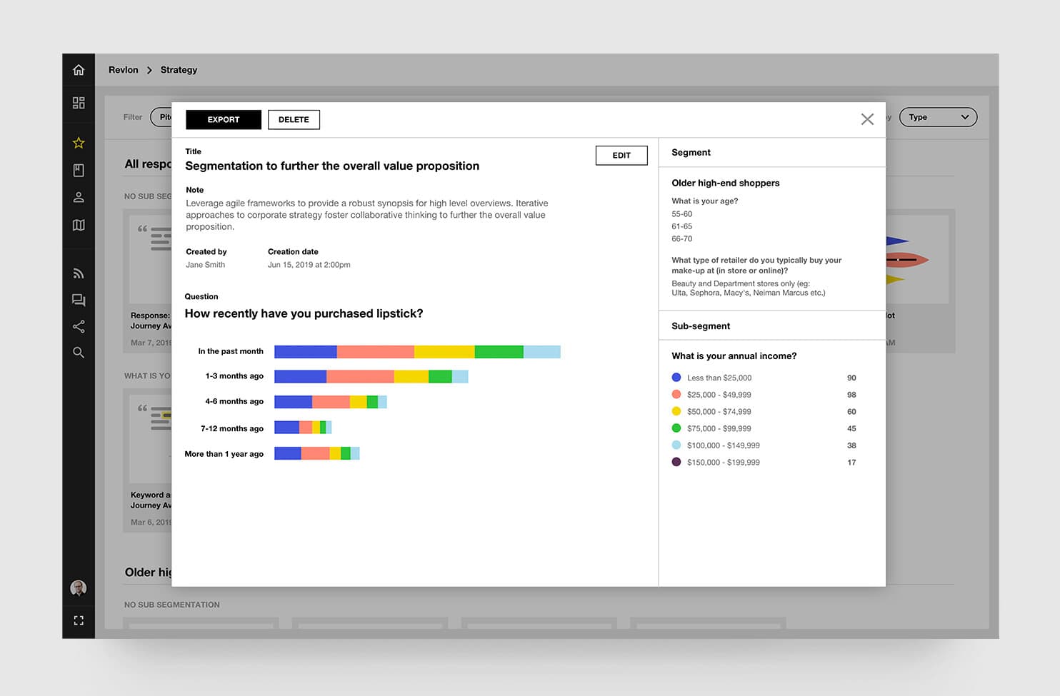The height and width of the screenshot is (696, 1060).
Task: Click coral segment of '1-3 months ago' bar
Action: (360, 376)
